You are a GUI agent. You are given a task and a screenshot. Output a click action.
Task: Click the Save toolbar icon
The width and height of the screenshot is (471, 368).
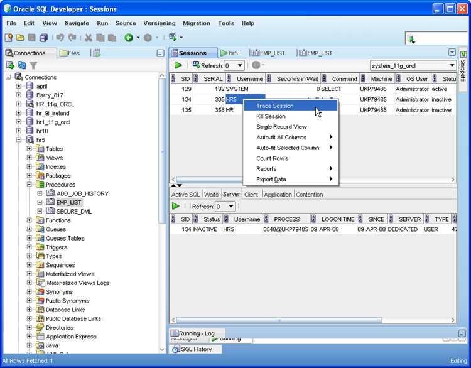point(32,38)
